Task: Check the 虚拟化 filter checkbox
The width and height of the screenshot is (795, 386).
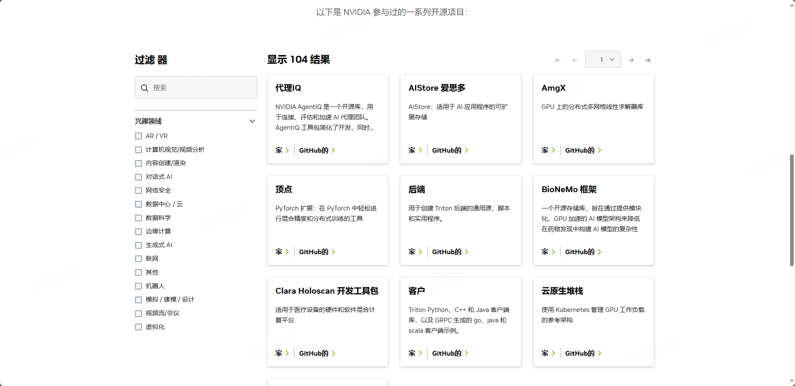Action: [138, 327]
